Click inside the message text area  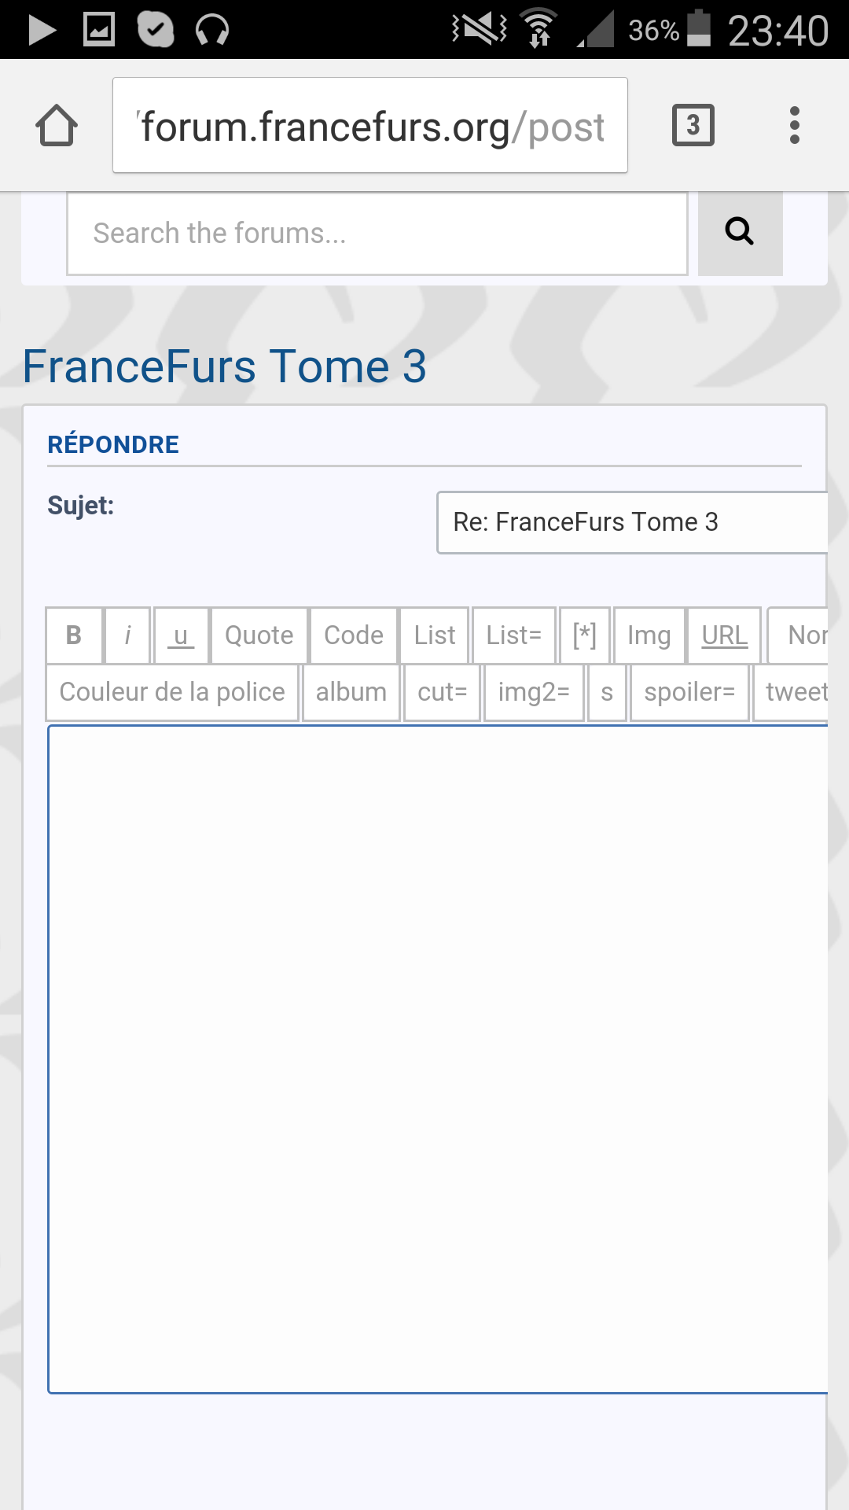(437, 1059)
